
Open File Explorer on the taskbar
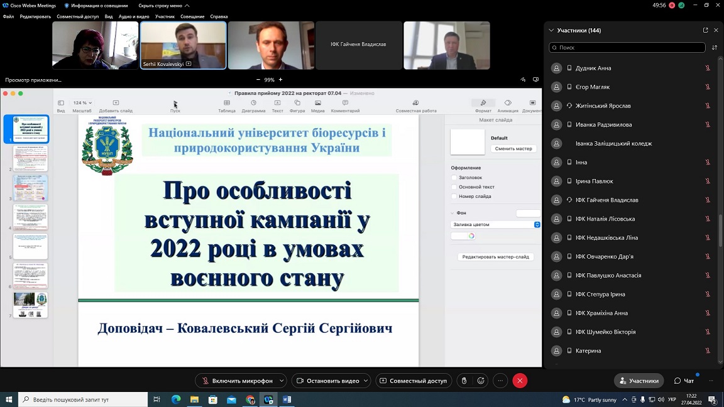click(194, 399)
